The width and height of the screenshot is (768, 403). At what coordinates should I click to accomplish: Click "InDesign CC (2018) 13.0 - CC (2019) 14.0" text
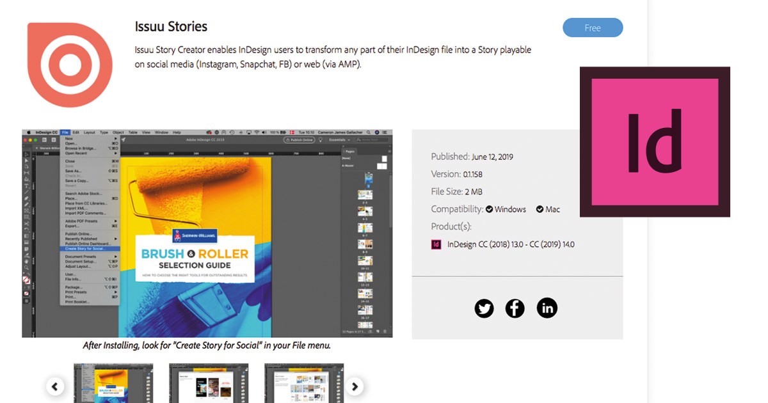511,244
